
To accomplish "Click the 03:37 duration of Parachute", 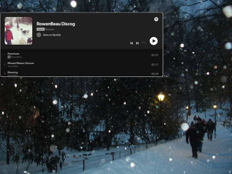I will point(155,55).
